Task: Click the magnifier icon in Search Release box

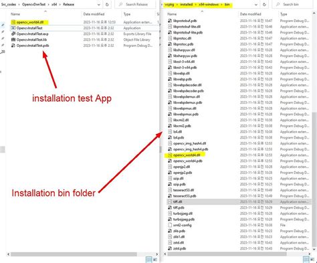Action: (120, 4)
